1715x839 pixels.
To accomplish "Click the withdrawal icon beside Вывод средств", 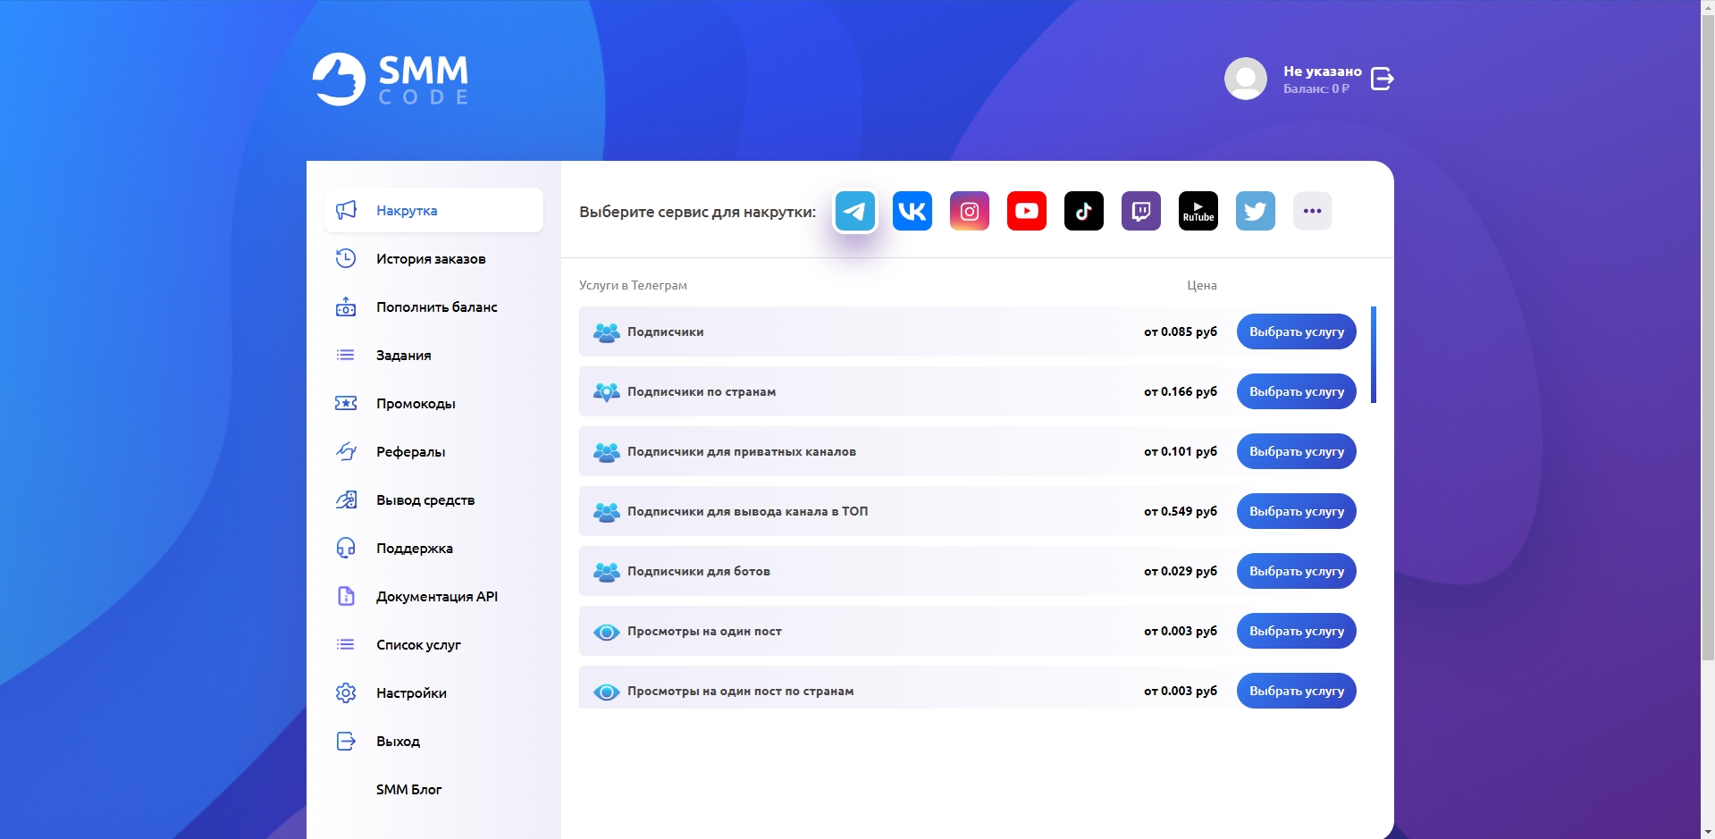I will [346, 499].
